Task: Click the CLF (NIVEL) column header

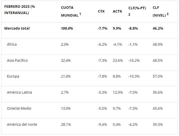Action: click(x=159, y=11)
